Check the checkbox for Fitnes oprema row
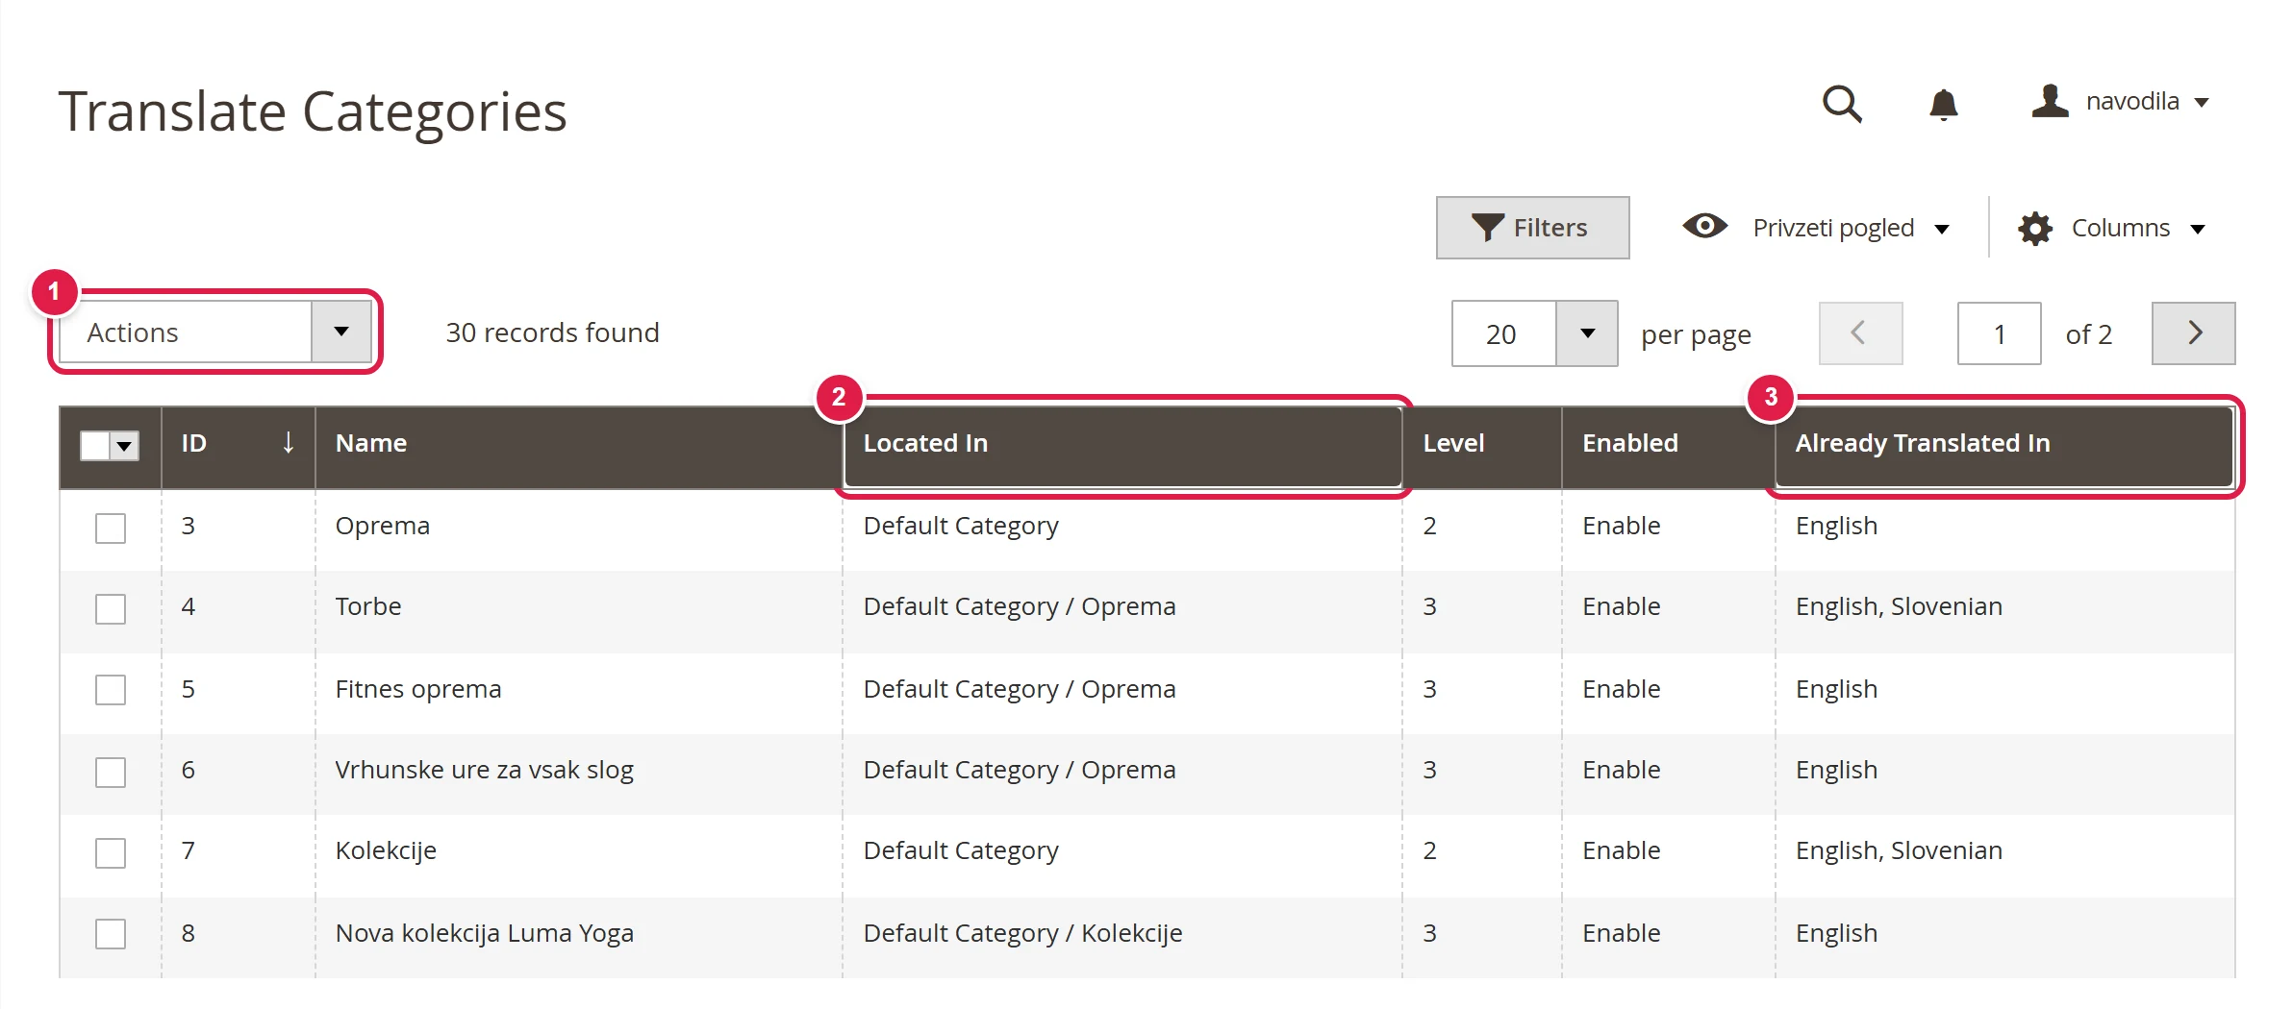 point(111,689)
